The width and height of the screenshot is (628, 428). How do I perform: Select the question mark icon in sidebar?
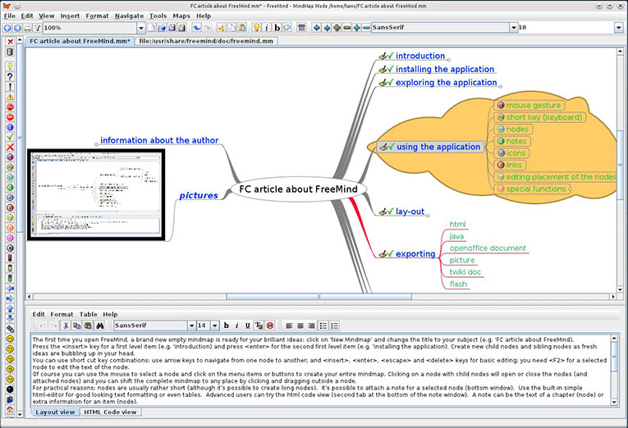click(x=11, y=76)
